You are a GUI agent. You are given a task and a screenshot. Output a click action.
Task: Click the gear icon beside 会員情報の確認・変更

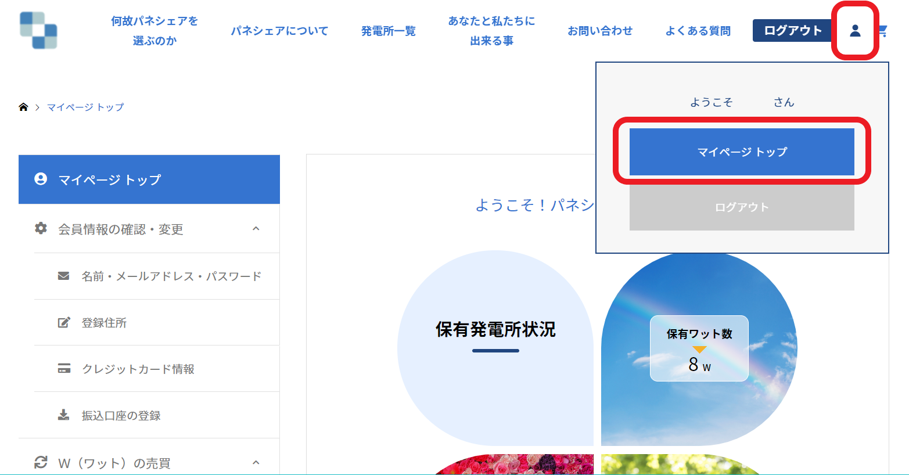(x=41, y=229)
